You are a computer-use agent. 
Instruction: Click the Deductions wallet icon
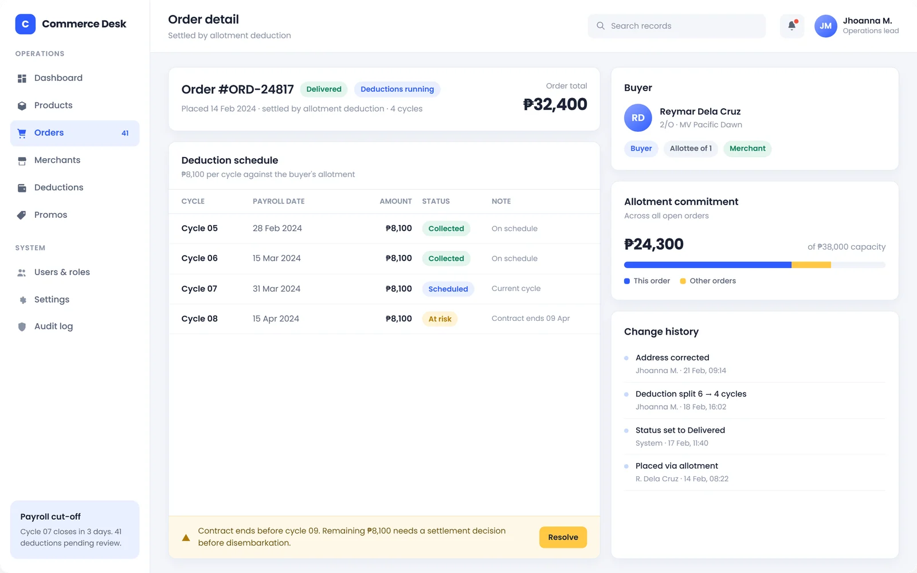(x=22, y=188)
